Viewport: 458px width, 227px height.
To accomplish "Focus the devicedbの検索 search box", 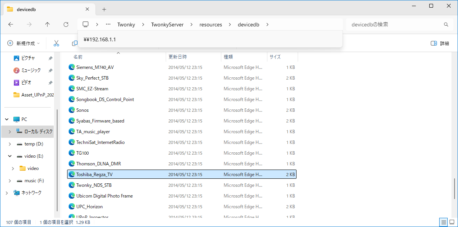I will [x=394, y=25].
